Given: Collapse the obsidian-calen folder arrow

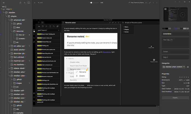Looking at the screenshot, I should tap(9, 76).
